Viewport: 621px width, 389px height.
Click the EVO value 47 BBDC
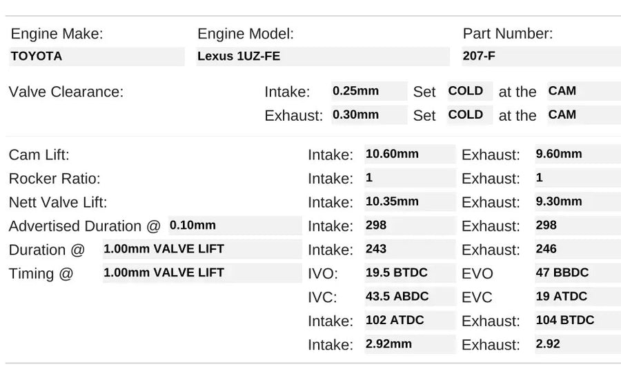pos(577,272)
